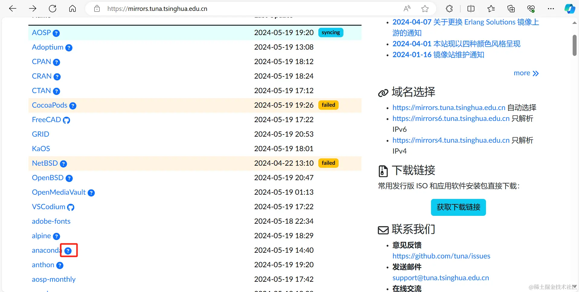Open browser extensions menu

pyautogui.click(x=449, y=8)
